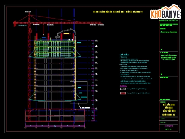Select the yellow bar beside the pump boom
Screen dimensions: 185x139
67,34
